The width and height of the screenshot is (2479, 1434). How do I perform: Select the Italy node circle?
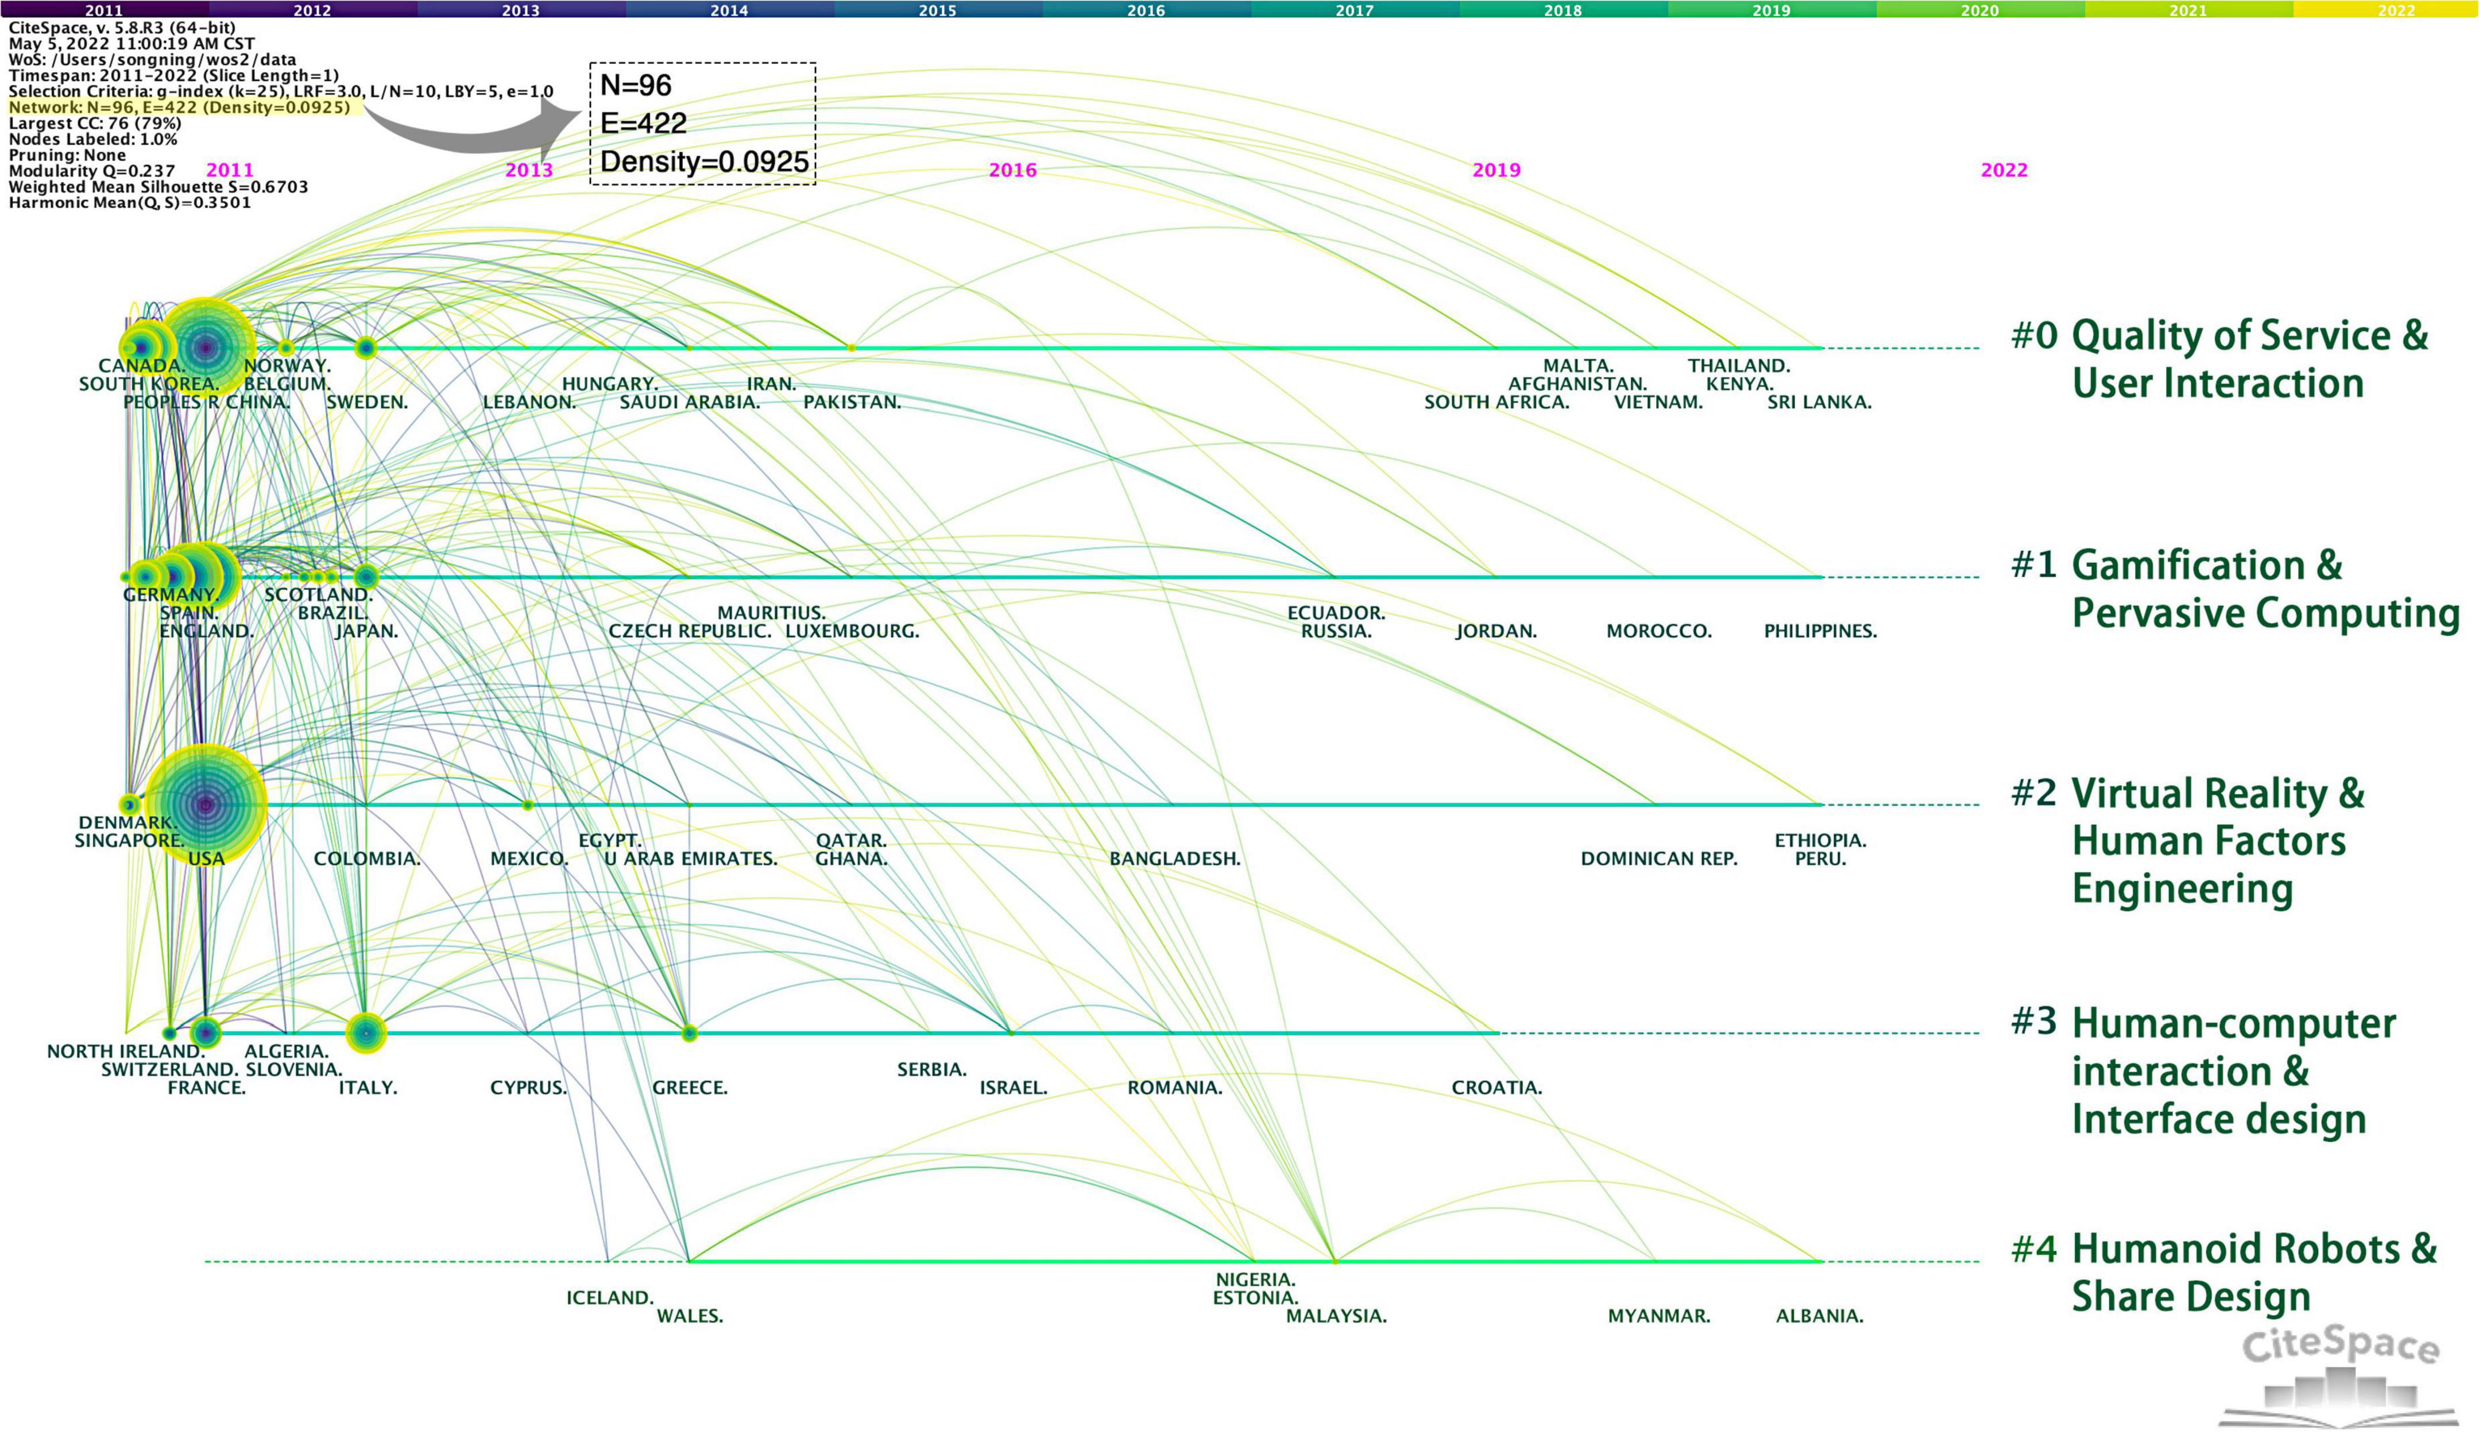coord(366,1033)
